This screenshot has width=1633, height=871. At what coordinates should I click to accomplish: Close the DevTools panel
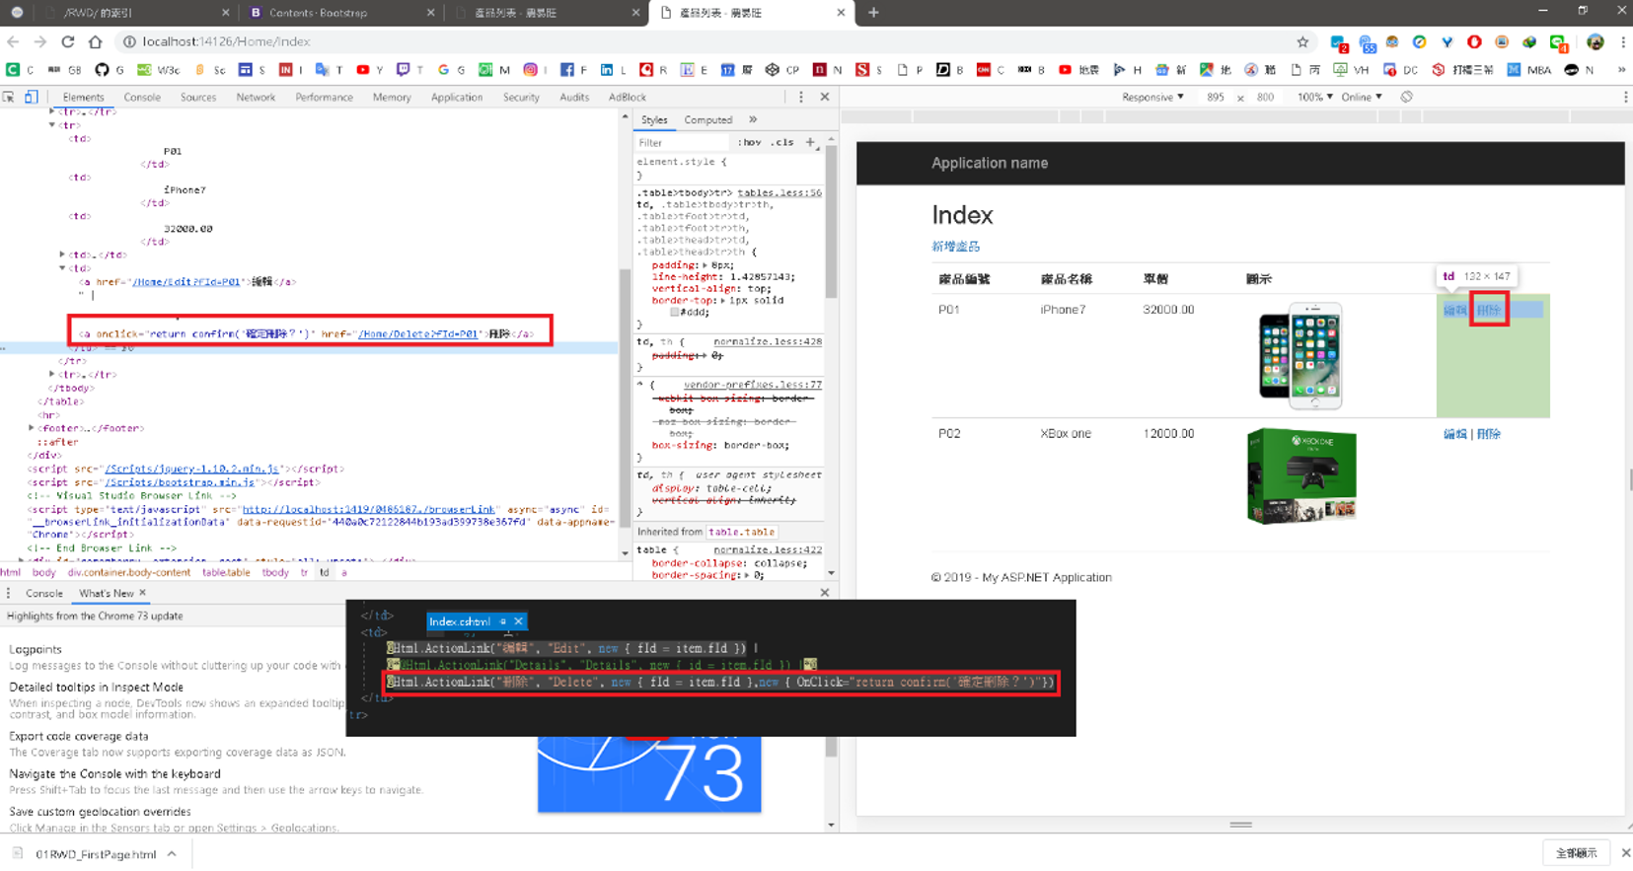click(825, 97)
